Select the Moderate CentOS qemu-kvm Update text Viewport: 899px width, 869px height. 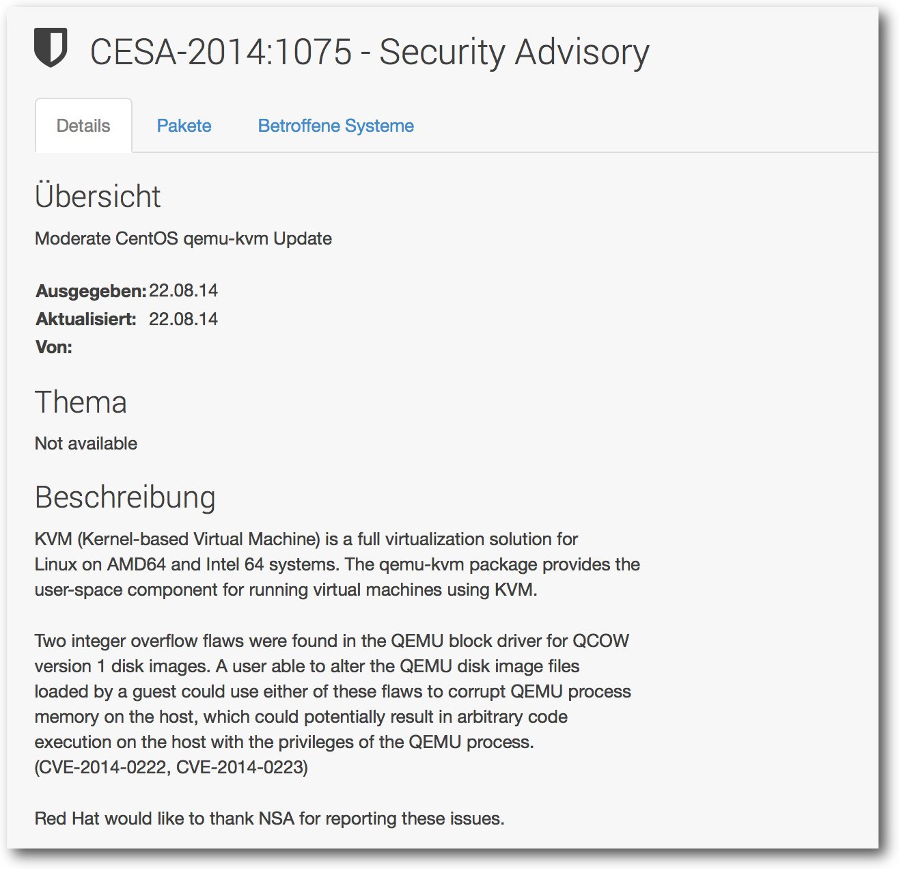(x=183, y=238)
